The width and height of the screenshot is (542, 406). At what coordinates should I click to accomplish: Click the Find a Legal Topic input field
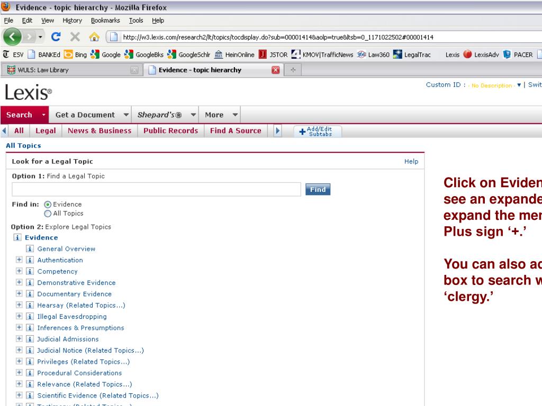[156, 189]
